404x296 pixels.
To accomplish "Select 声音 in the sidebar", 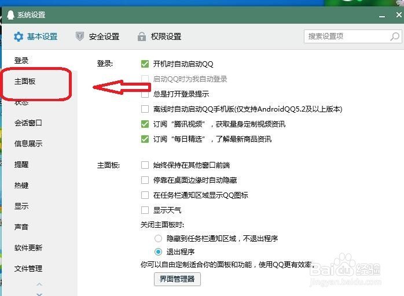I will point(21,227).
